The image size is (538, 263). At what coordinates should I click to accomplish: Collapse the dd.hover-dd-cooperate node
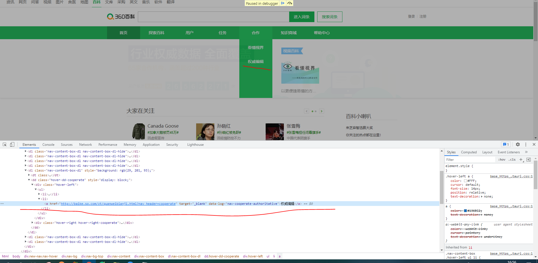pos(29,180)
